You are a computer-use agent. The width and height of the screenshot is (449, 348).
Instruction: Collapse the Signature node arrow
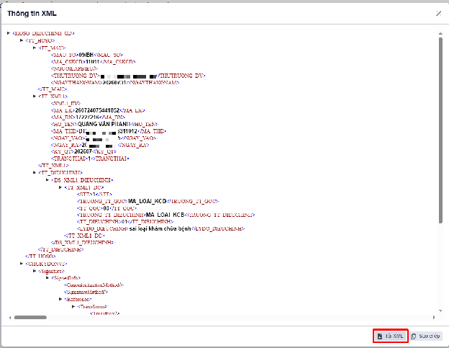pyautogui.click(x=35, y=271)
